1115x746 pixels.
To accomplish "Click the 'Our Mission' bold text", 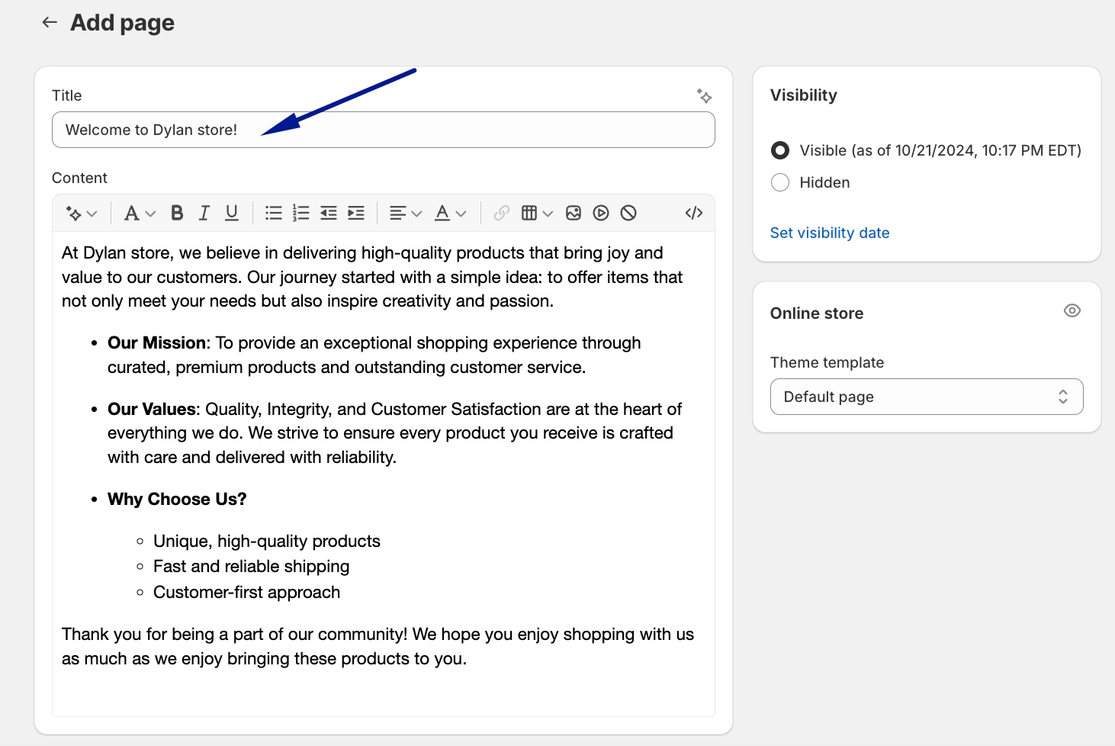I will tap(157, 343).
